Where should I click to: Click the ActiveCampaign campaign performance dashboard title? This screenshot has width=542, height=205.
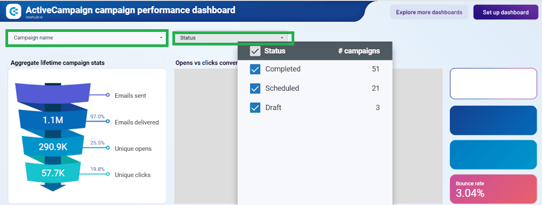tap(130, 10)
